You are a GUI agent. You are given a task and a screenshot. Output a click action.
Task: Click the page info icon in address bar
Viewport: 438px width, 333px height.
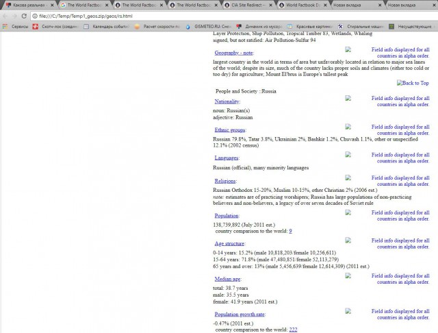[x=35, y=16]
